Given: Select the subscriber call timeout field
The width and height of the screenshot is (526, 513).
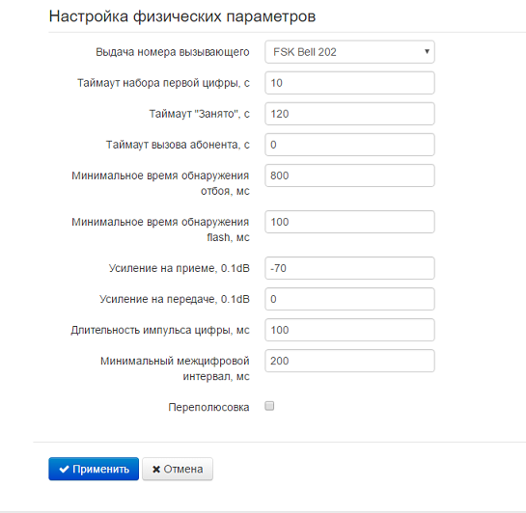Looking at the screenshot, I should point(349,145).
